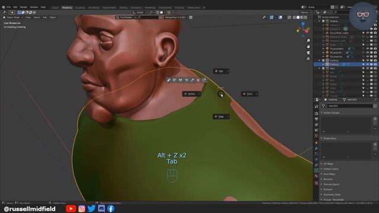Open the Scene properties tab
This screenshot has width=379, height=213.
click(x=316, y=130)
